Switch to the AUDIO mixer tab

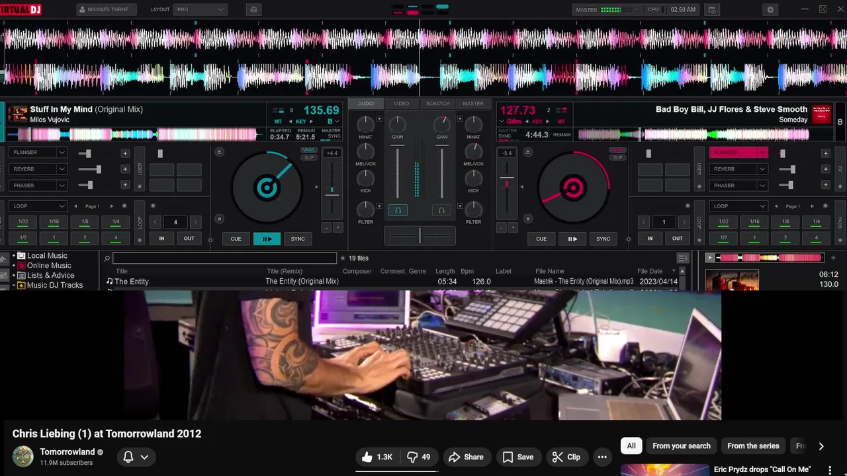point(366,104)
